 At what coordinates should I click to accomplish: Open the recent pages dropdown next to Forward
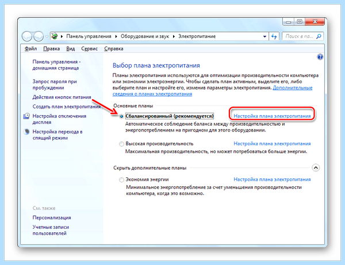tap(47, 37)
